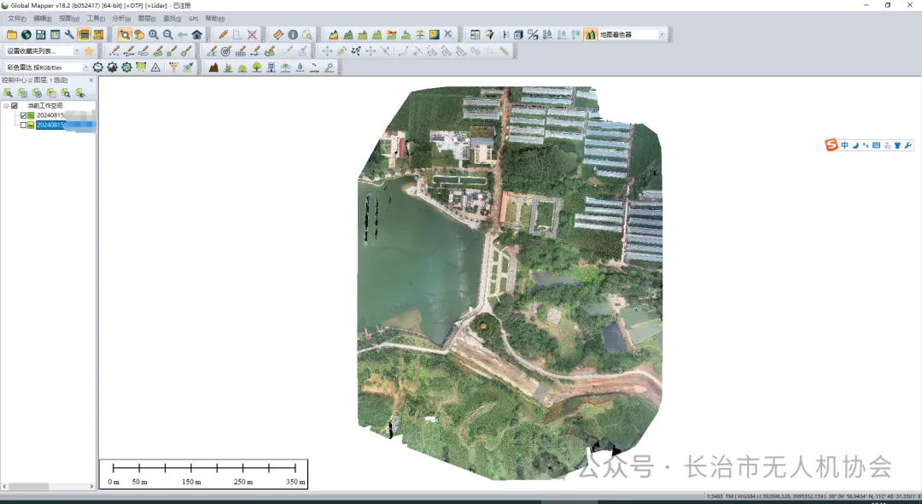Check the highlighted second 20240815 layer checkbox
The width and height of the screenshot is (922, 504).
click(x=24, y=126)
